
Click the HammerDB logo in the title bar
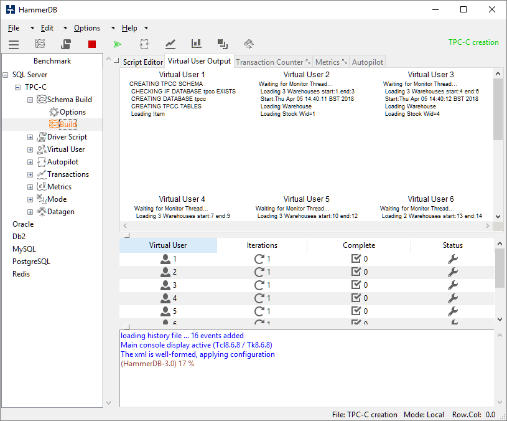(11, 9)
